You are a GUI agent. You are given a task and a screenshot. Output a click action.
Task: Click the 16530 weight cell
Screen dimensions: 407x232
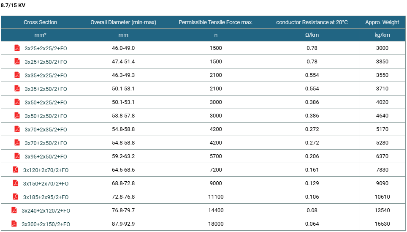click(x=383, y=224)
